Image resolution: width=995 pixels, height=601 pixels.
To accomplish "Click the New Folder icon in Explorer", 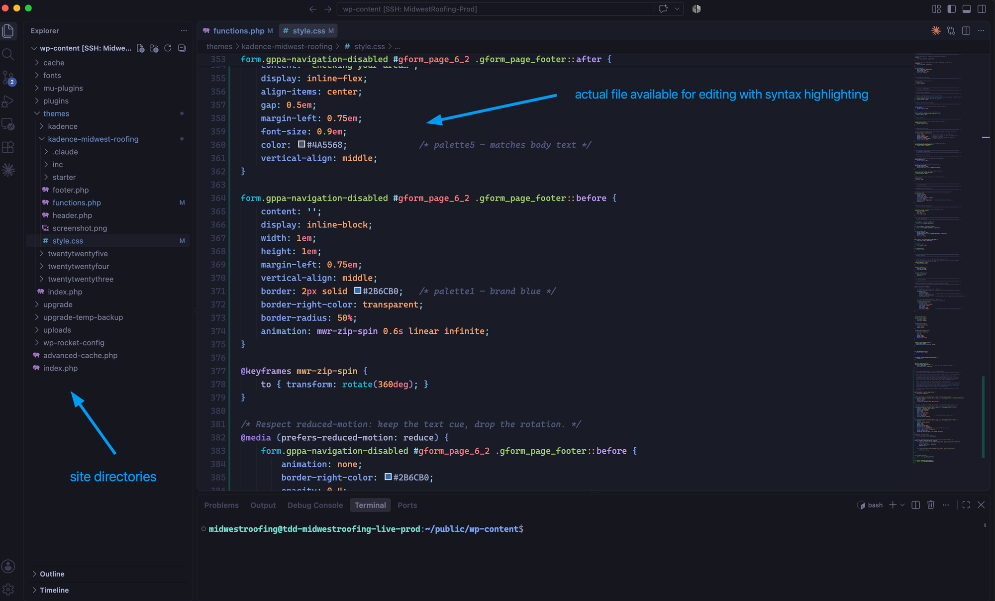I will tap(154, 48).
